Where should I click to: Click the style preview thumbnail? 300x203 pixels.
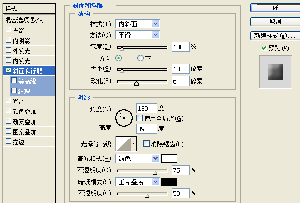pyautogui.click(x=276, y=72)
